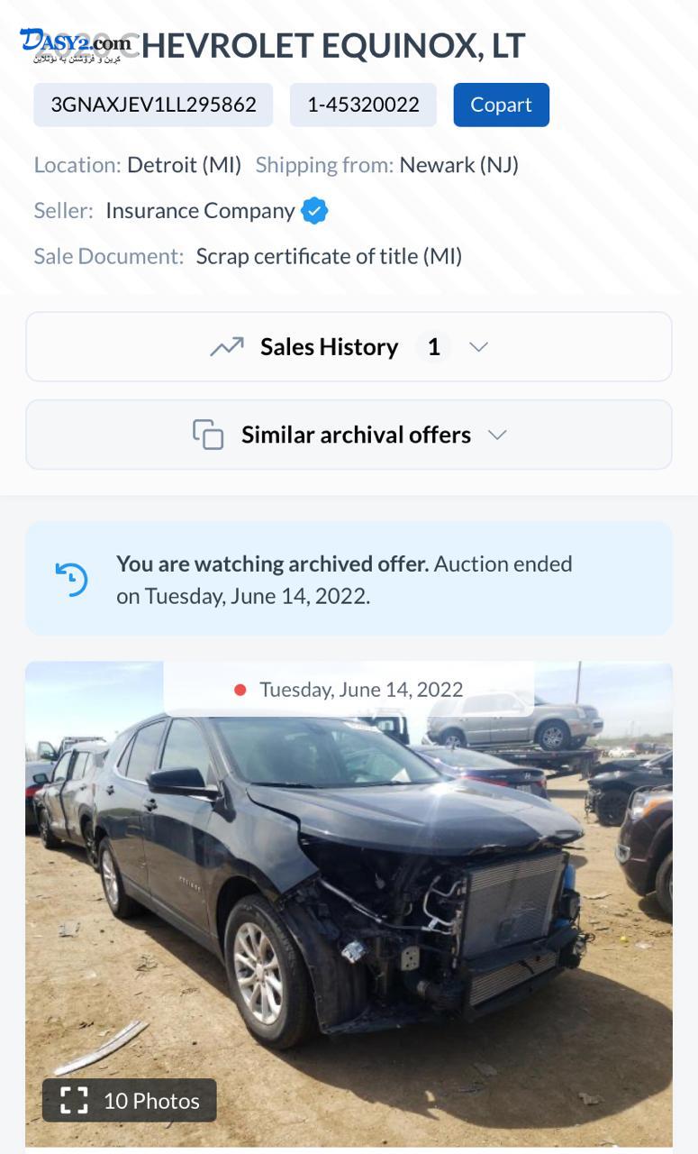
Task: Click the red dot auction status indicator
Action: pyautogui.click(x=240, y=690)
